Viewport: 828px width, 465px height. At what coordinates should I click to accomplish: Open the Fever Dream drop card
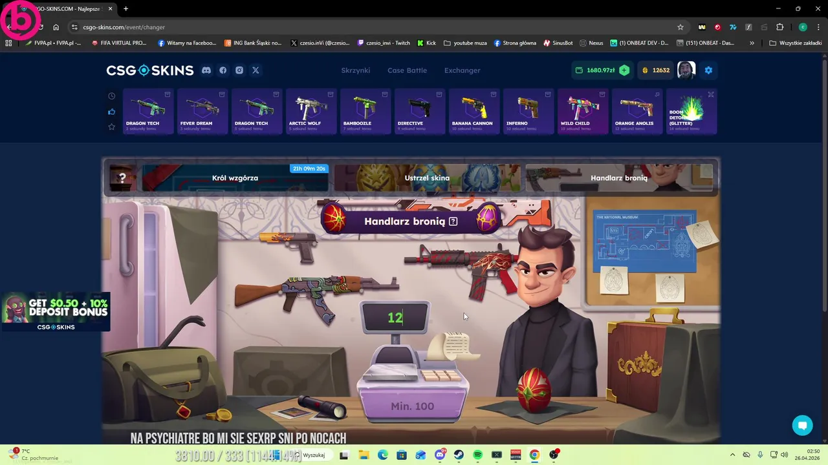tap(202, 112)
